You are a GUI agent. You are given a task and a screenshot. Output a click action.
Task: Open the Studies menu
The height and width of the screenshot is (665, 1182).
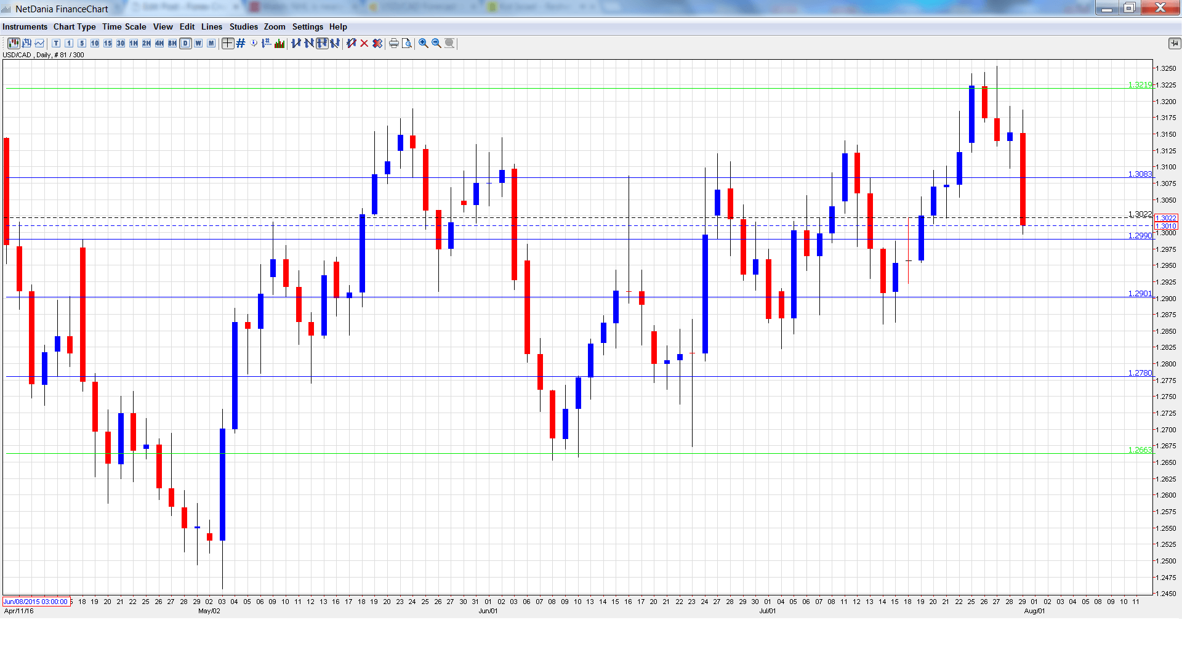pyautogui.click(x=243, y=26)
